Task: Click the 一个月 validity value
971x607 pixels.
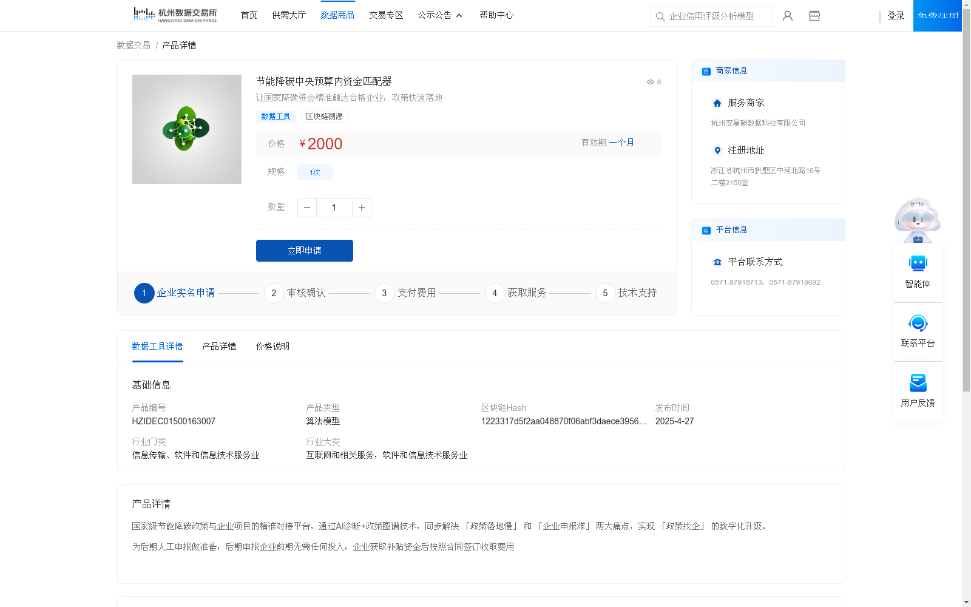Action: (621, 143)
